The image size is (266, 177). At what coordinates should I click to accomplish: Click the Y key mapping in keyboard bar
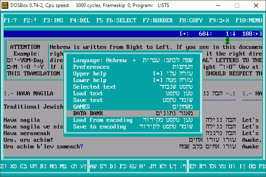[222, 166]
